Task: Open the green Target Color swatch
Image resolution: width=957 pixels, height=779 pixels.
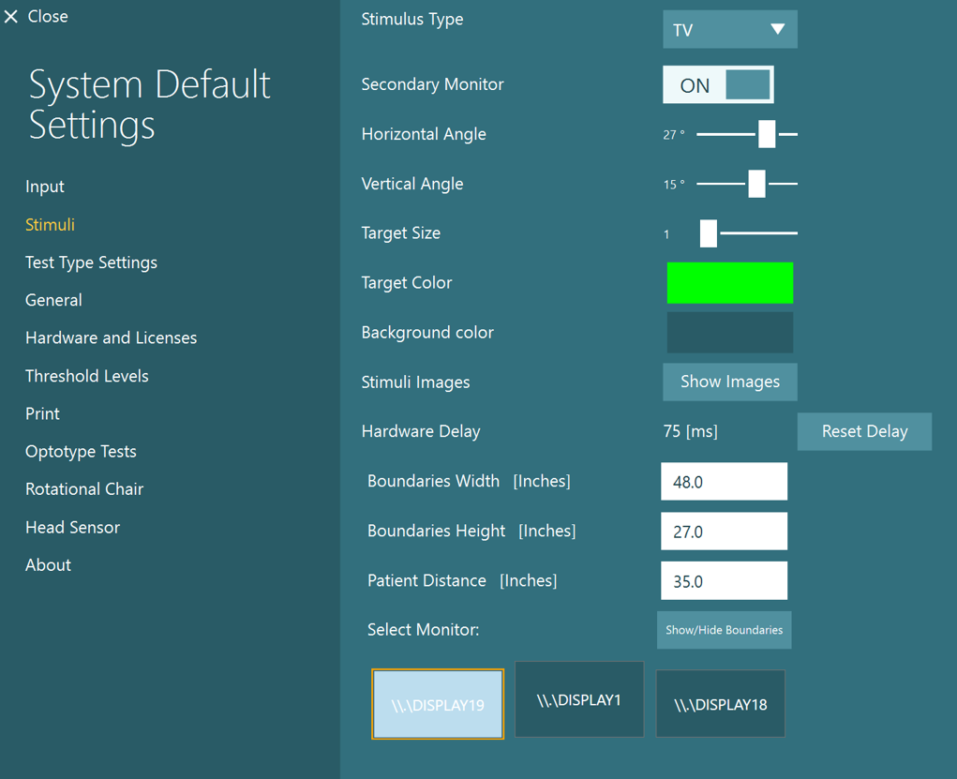Action: pyautogui.click(x=729, y=283)
